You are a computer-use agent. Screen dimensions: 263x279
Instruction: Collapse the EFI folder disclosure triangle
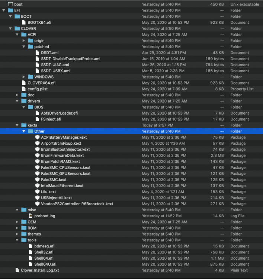[4, 10]
